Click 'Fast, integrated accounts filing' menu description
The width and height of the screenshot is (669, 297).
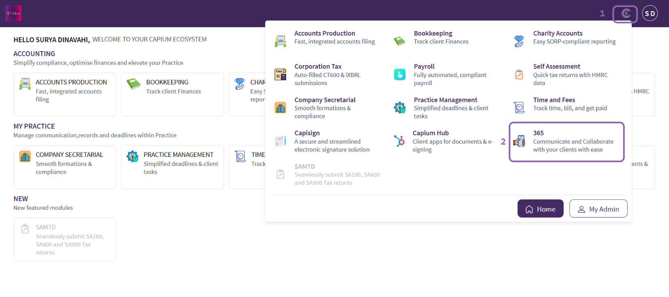coord(334,42)
